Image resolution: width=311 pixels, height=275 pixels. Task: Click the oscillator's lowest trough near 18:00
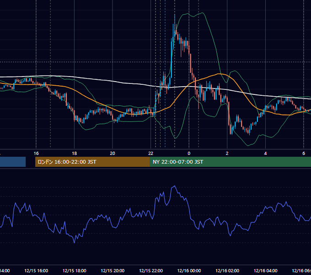tap(75, 242)
